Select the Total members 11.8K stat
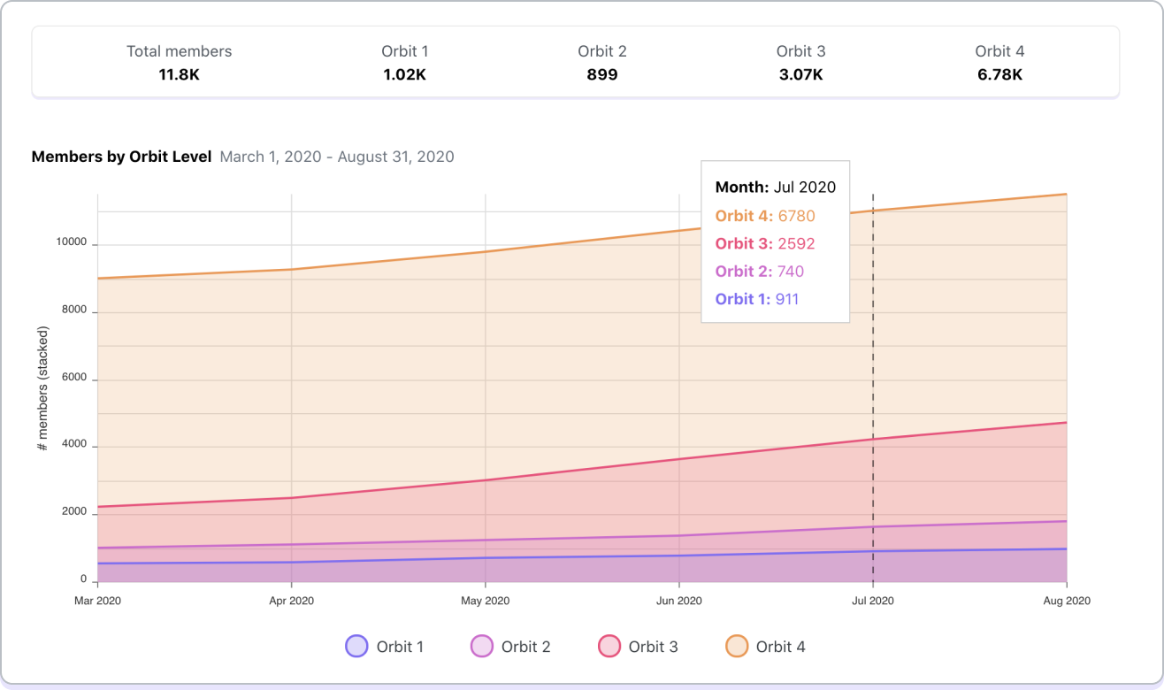Image resolution: width=1164 pixels, height=690 pixels. (179, 63)
